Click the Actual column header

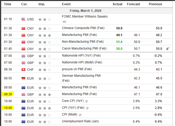[117, 4]
